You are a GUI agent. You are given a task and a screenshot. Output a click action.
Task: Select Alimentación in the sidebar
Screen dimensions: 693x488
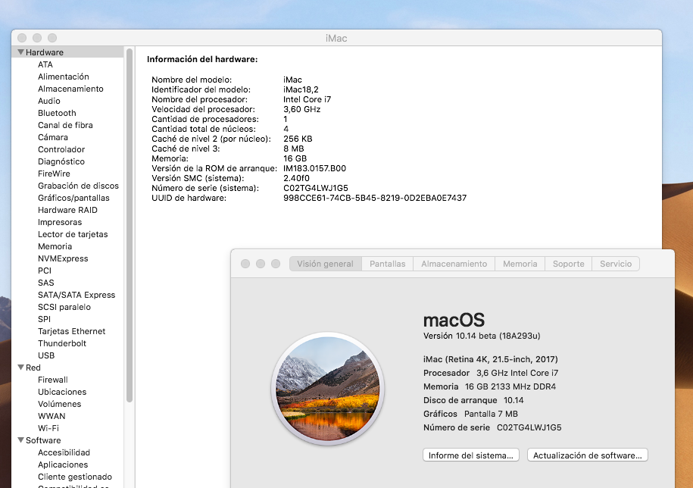pyautogui.click(x=63, y=77)
